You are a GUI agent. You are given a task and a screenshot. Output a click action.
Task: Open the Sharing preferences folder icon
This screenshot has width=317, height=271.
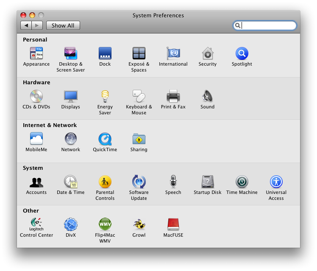139,139
